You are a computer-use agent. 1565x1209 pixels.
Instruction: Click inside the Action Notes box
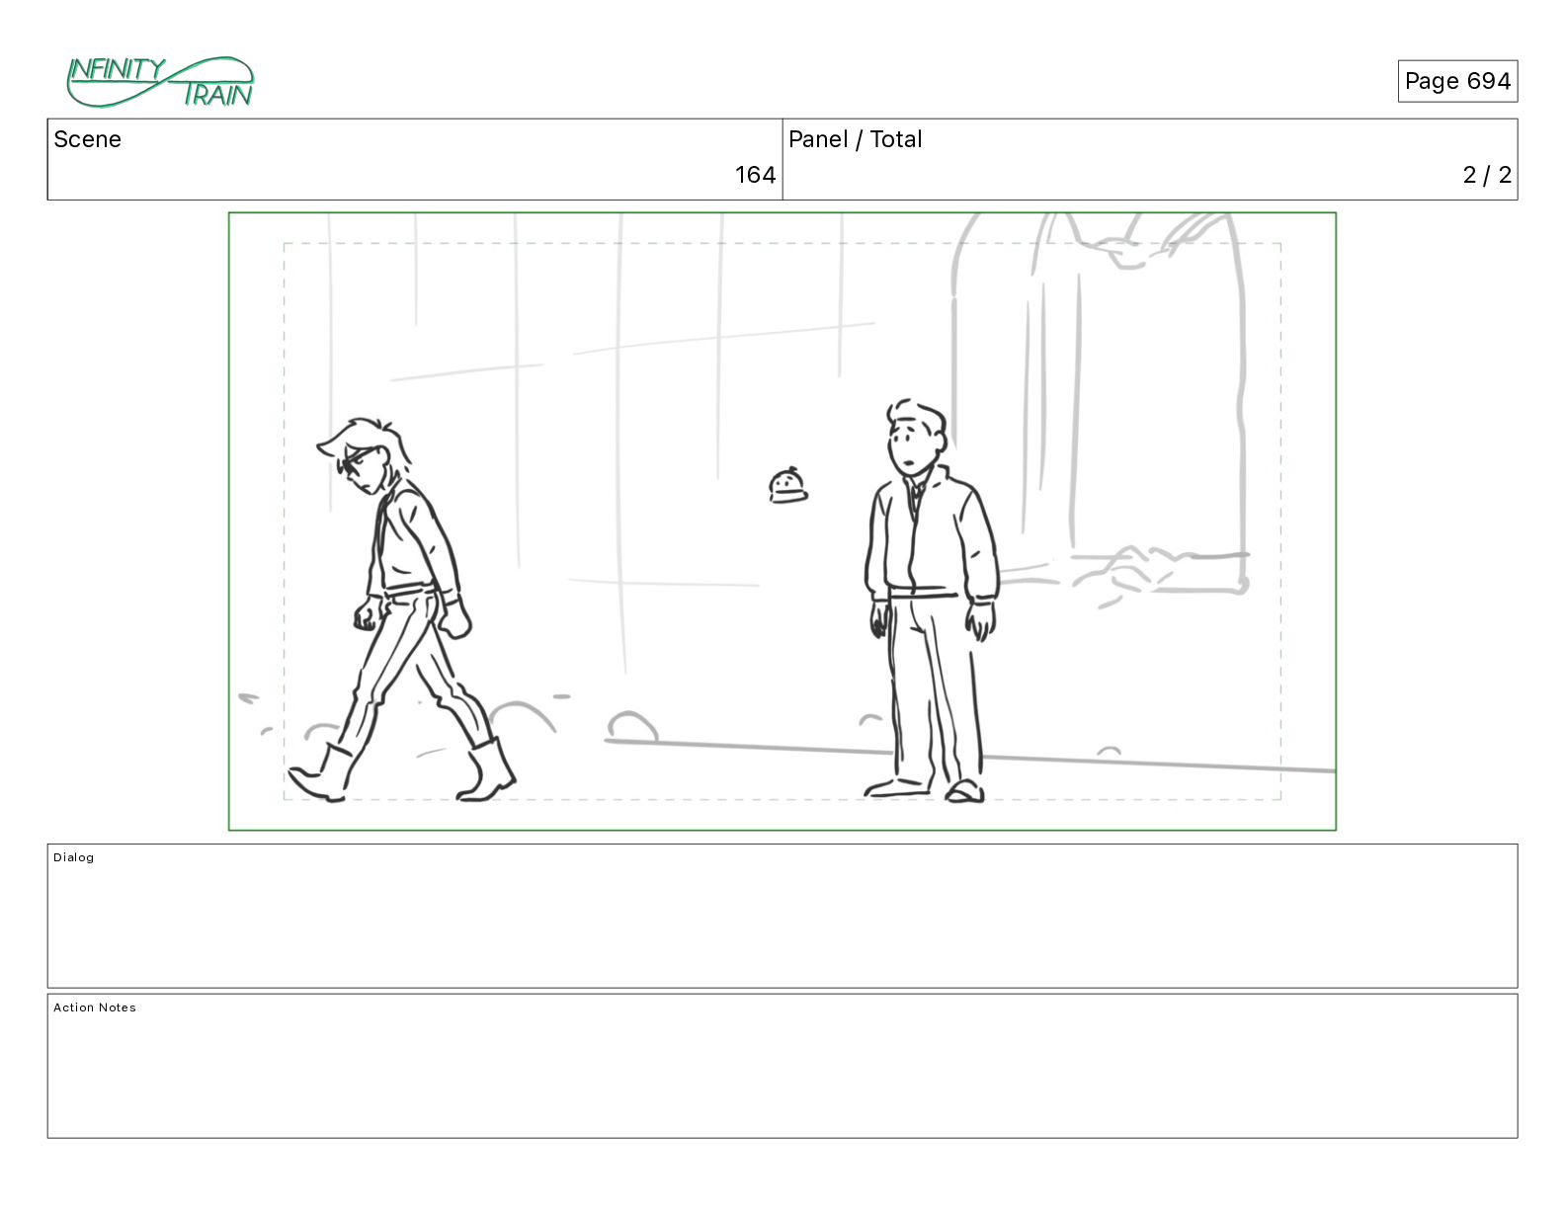[782, 1066]
